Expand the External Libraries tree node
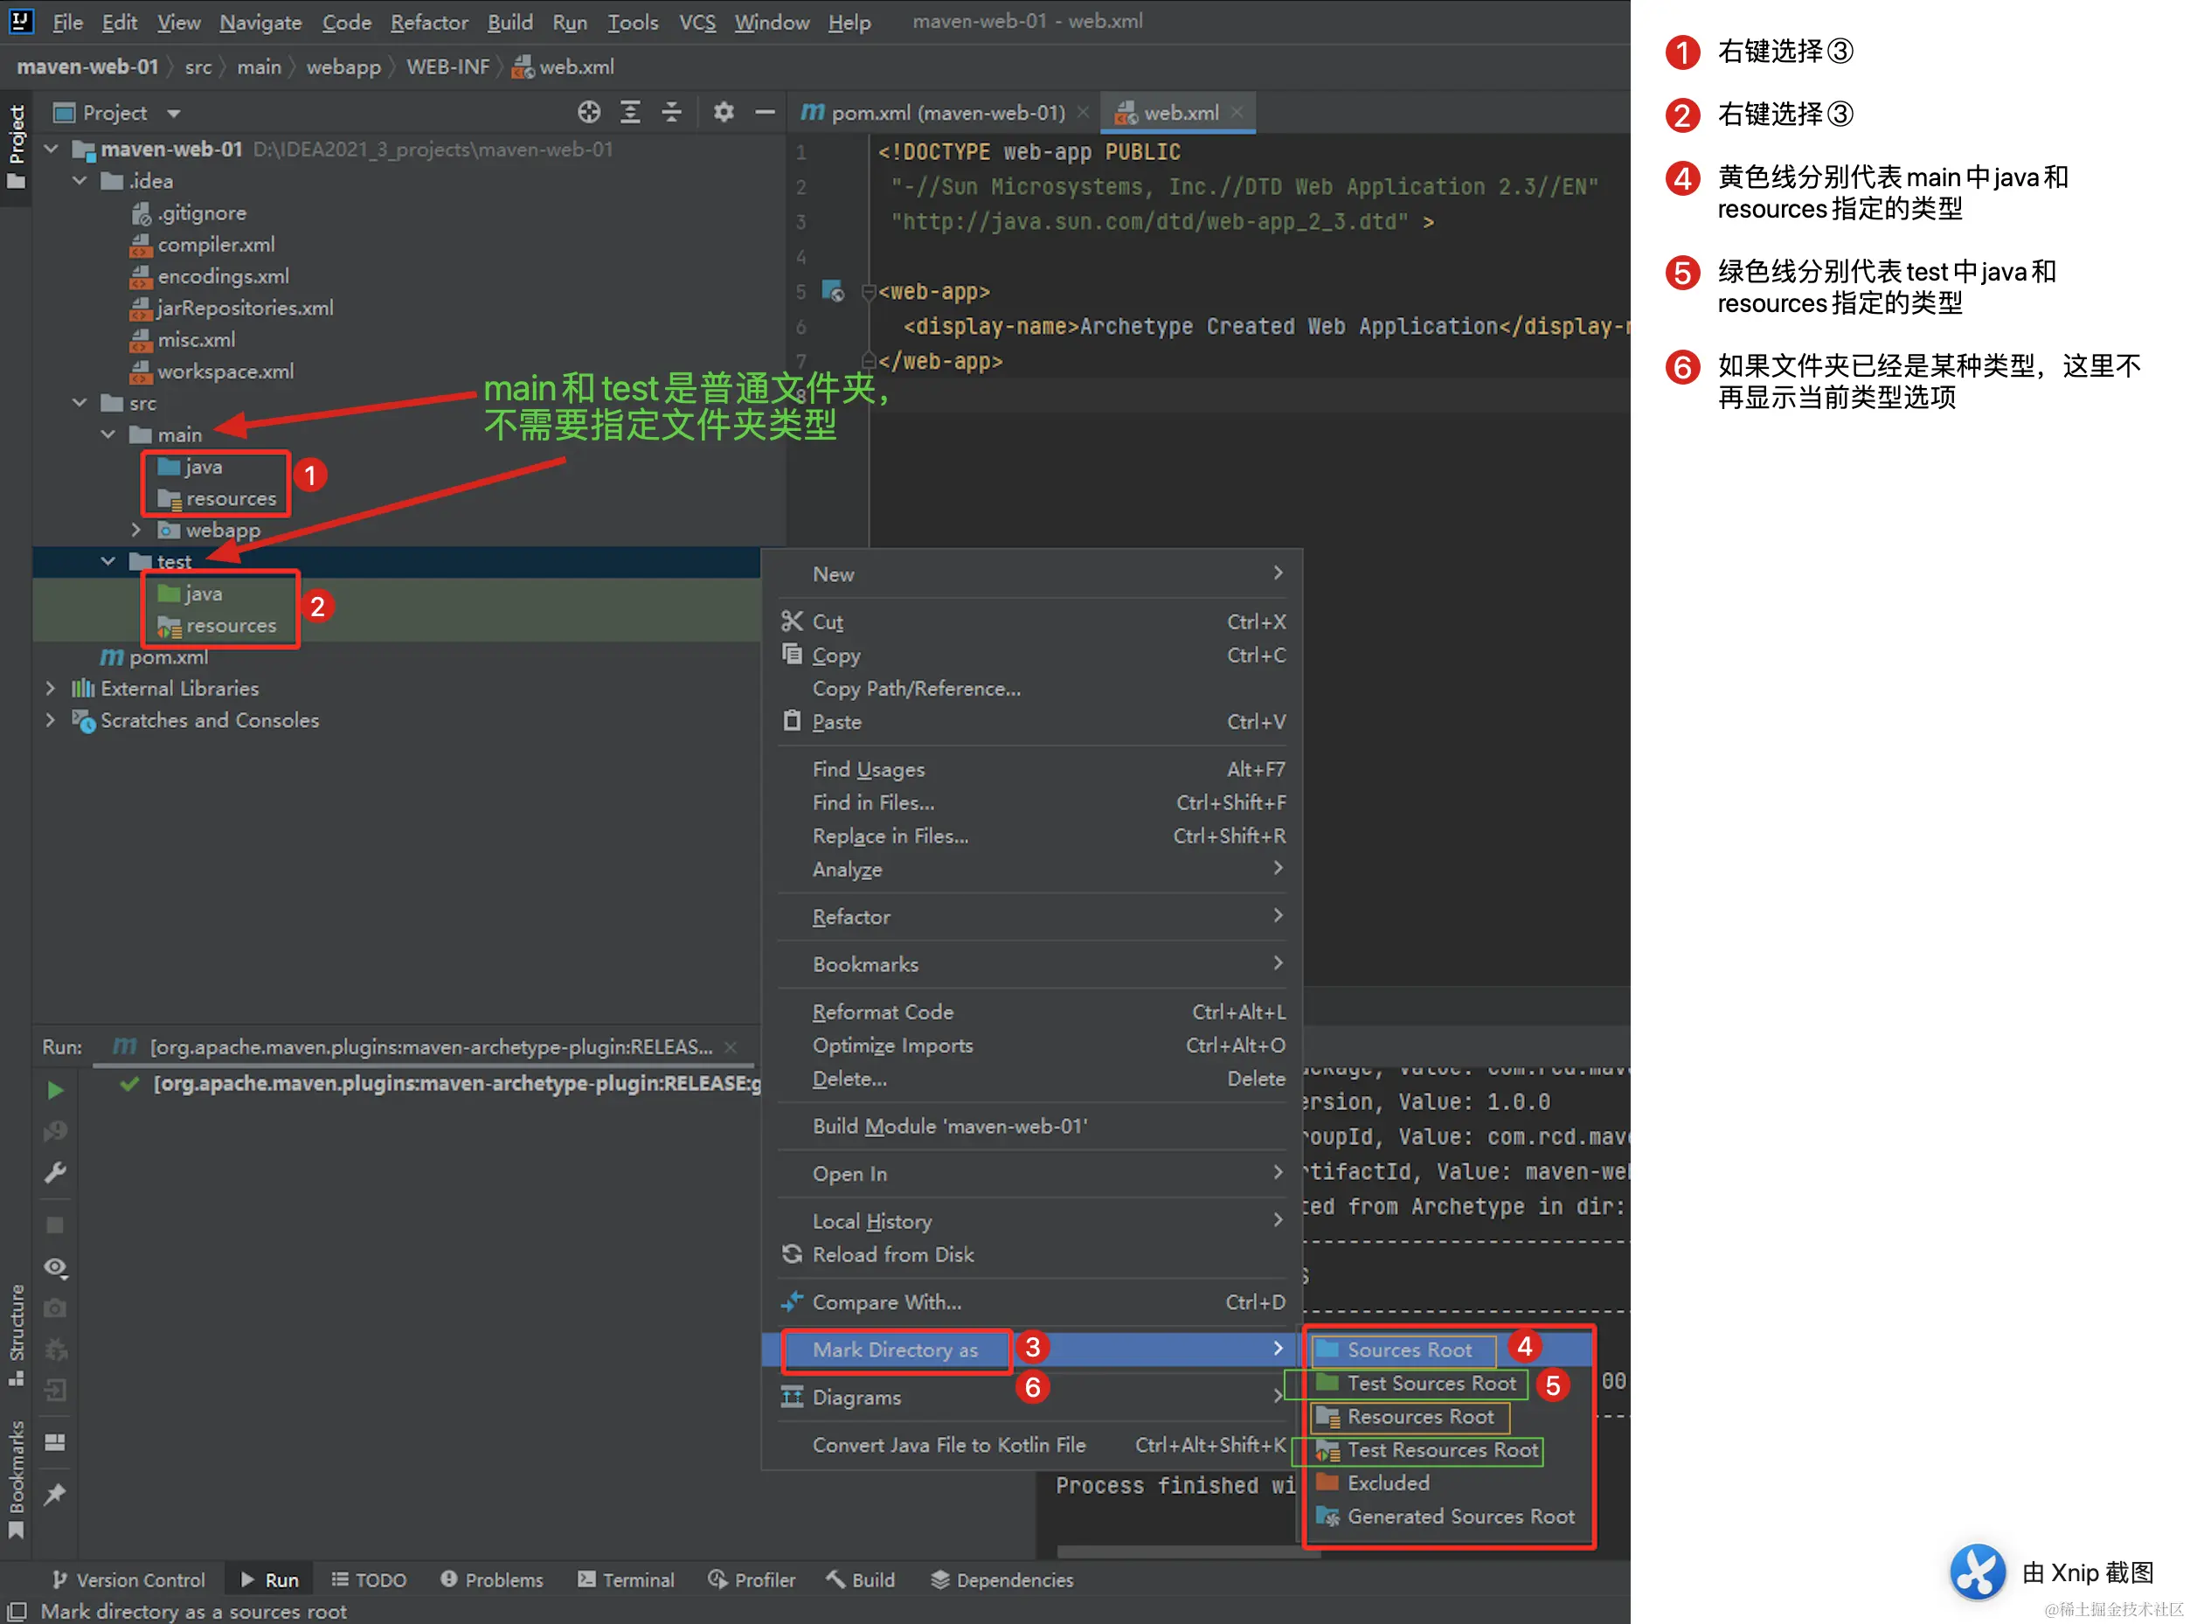 [51, 688]
